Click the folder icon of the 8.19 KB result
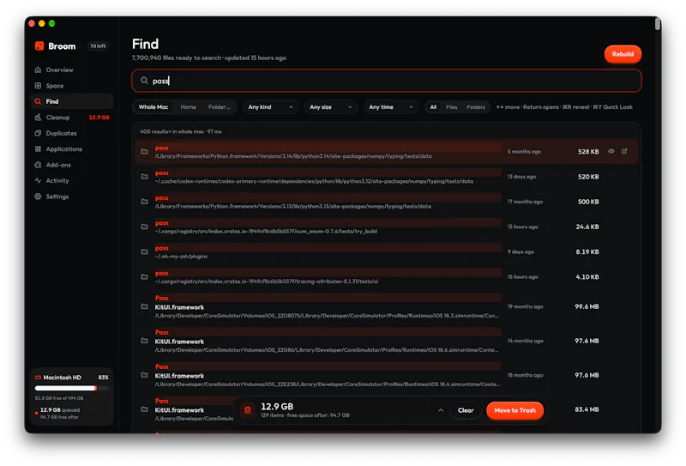Image resolution: width=686 pixels, height=466 pixels. tap(144, 251)
